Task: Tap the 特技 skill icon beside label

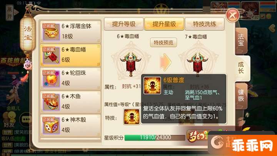Action: point(132,117)
